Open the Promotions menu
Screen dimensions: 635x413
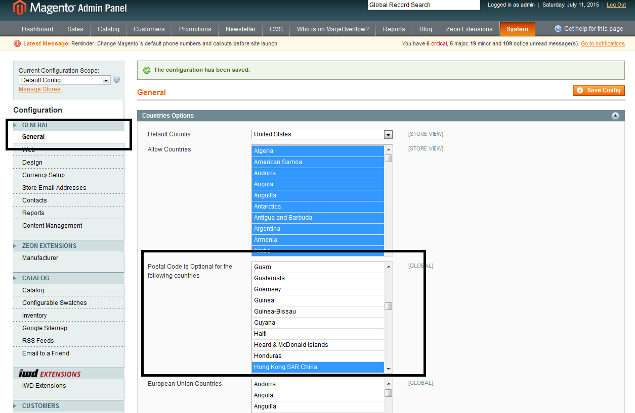[x=194, y=29]
